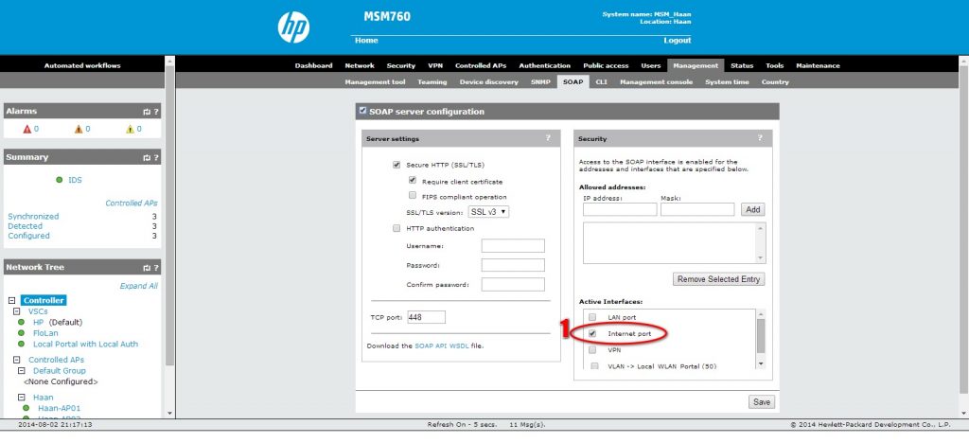Click the Mask input field
The image size is (969, 443).
tap(697, 209)
